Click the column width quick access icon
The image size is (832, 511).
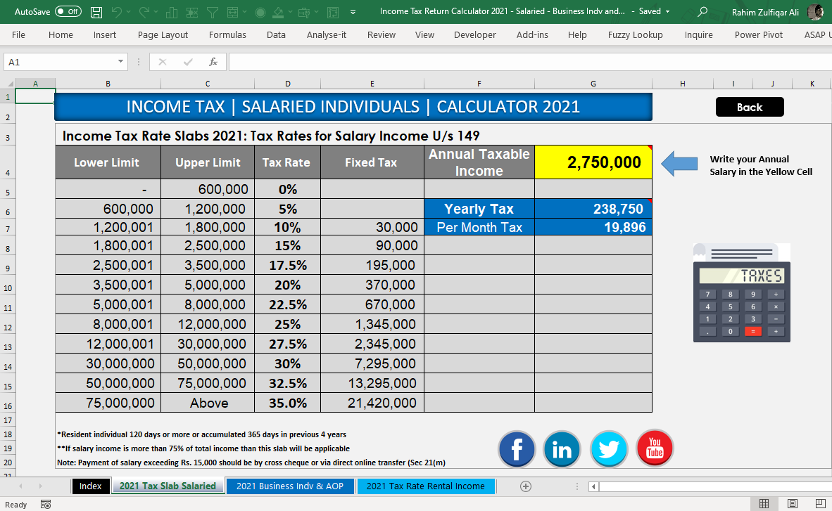(232, 12)
